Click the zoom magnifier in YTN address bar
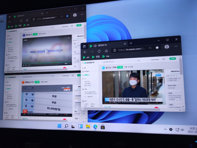Screen dimensions: 197x148 150,48
